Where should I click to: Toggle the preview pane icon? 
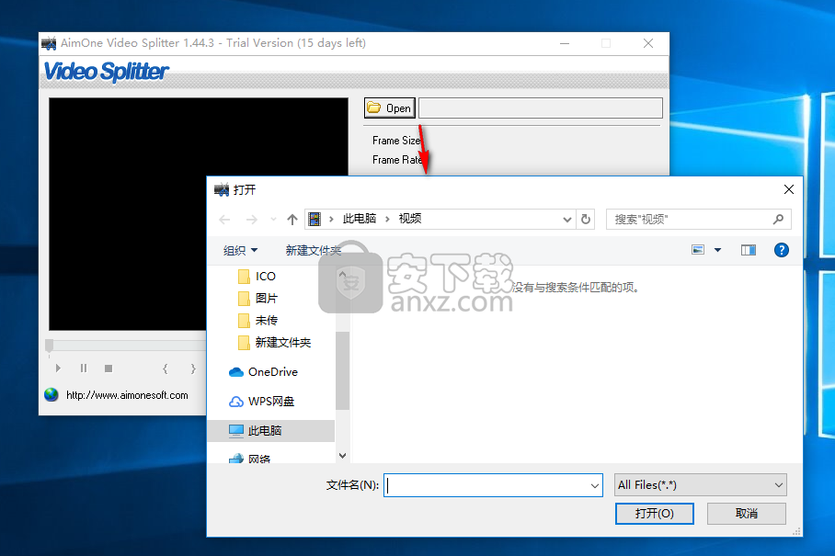[x=749, y=250]
